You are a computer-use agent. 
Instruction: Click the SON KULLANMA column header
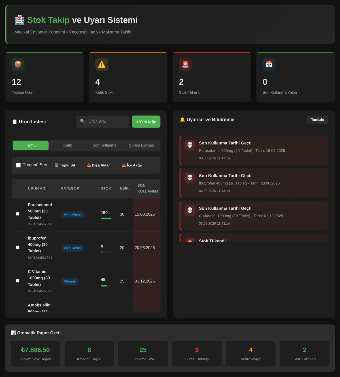coord(148,188)
